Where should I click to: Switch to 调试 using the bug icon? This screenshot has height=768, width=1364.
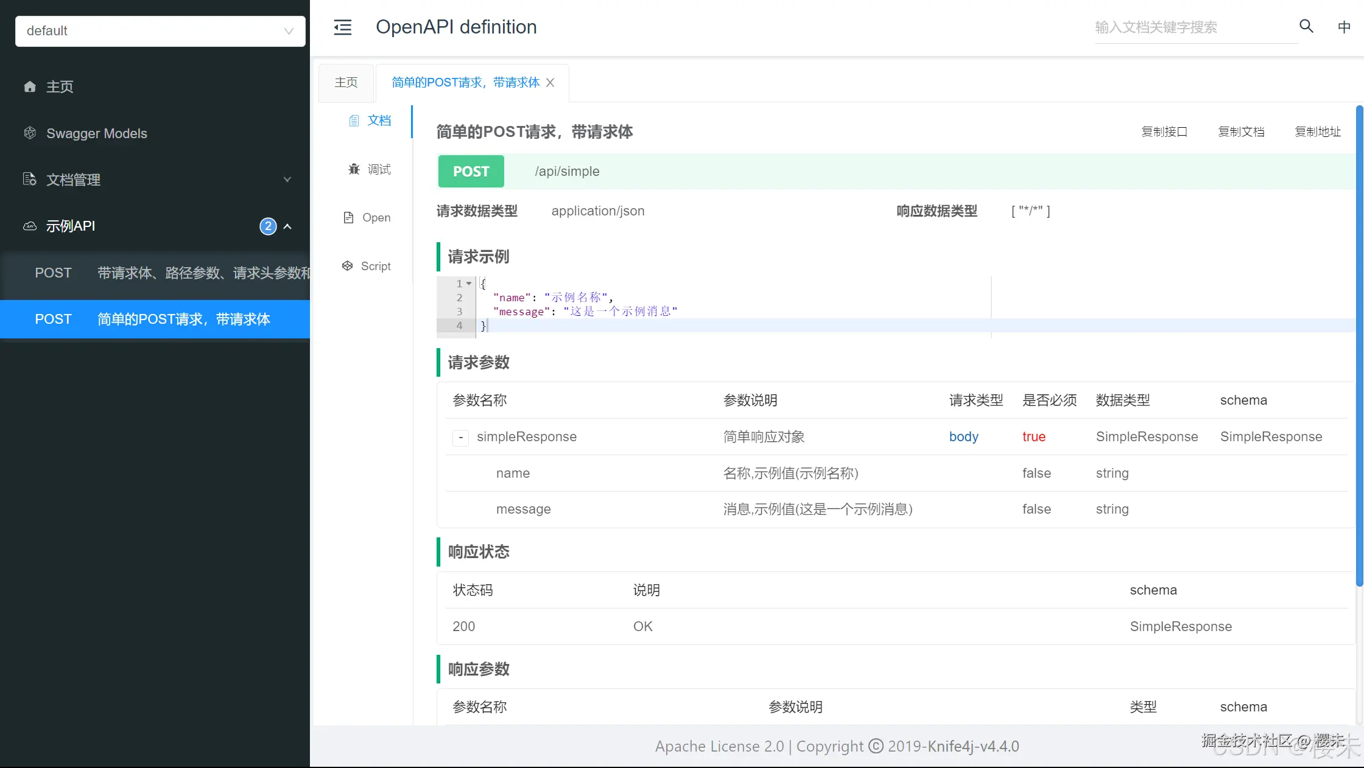(x=354, y=169)
